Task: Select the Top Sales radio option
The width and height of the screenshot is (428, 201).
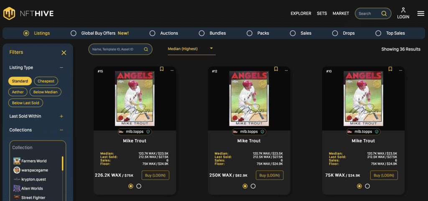Action: click(x=378, y=33)
